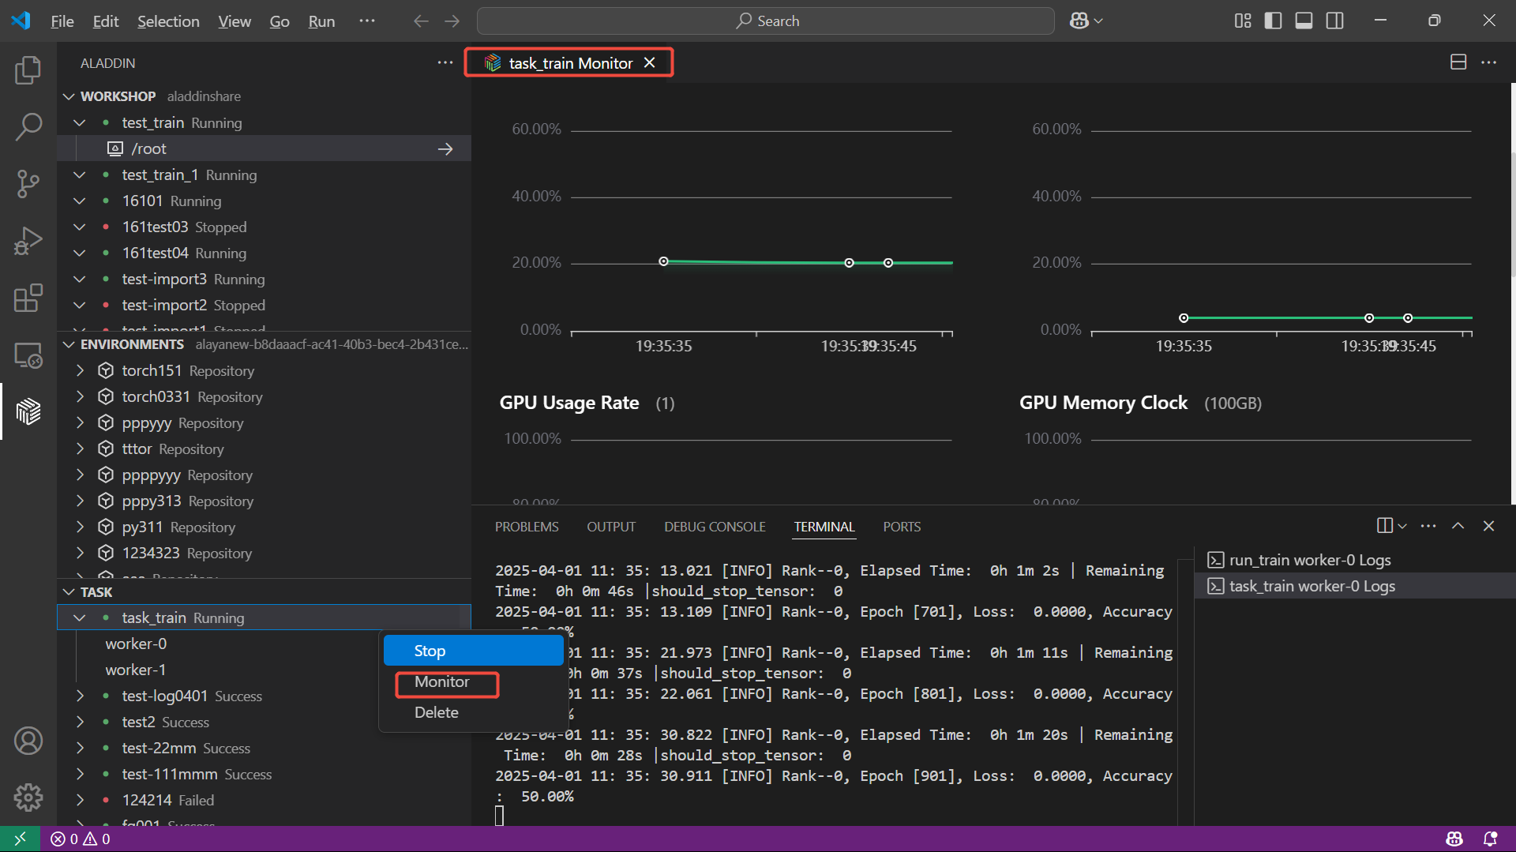Select worker-0 under task_train
This screenshot has height=852, width=1516.
coord(265,644)
